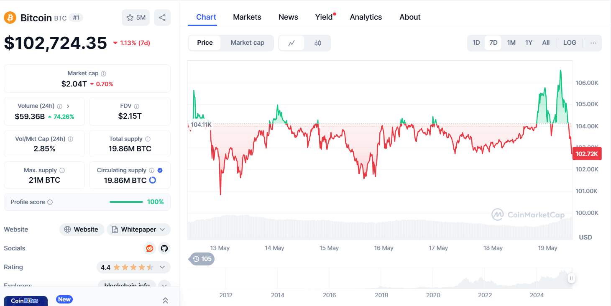Add Bitcoin to watchlist via star icon
611x306 pixels.
(x=136, y=18)
